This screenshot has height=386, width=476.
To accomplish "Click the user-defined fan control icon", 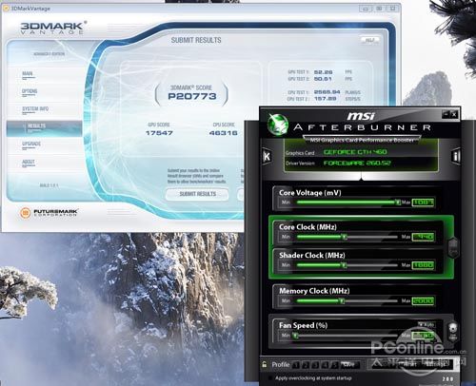I will 453,331.
